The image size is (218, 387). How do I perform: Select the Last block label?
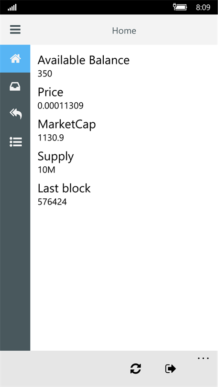pyautogui.click(x=64, y=189)
